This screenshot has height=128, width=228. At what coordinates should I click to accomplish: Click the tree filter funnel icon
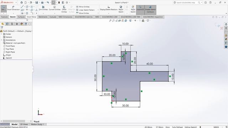coord(2,28)
